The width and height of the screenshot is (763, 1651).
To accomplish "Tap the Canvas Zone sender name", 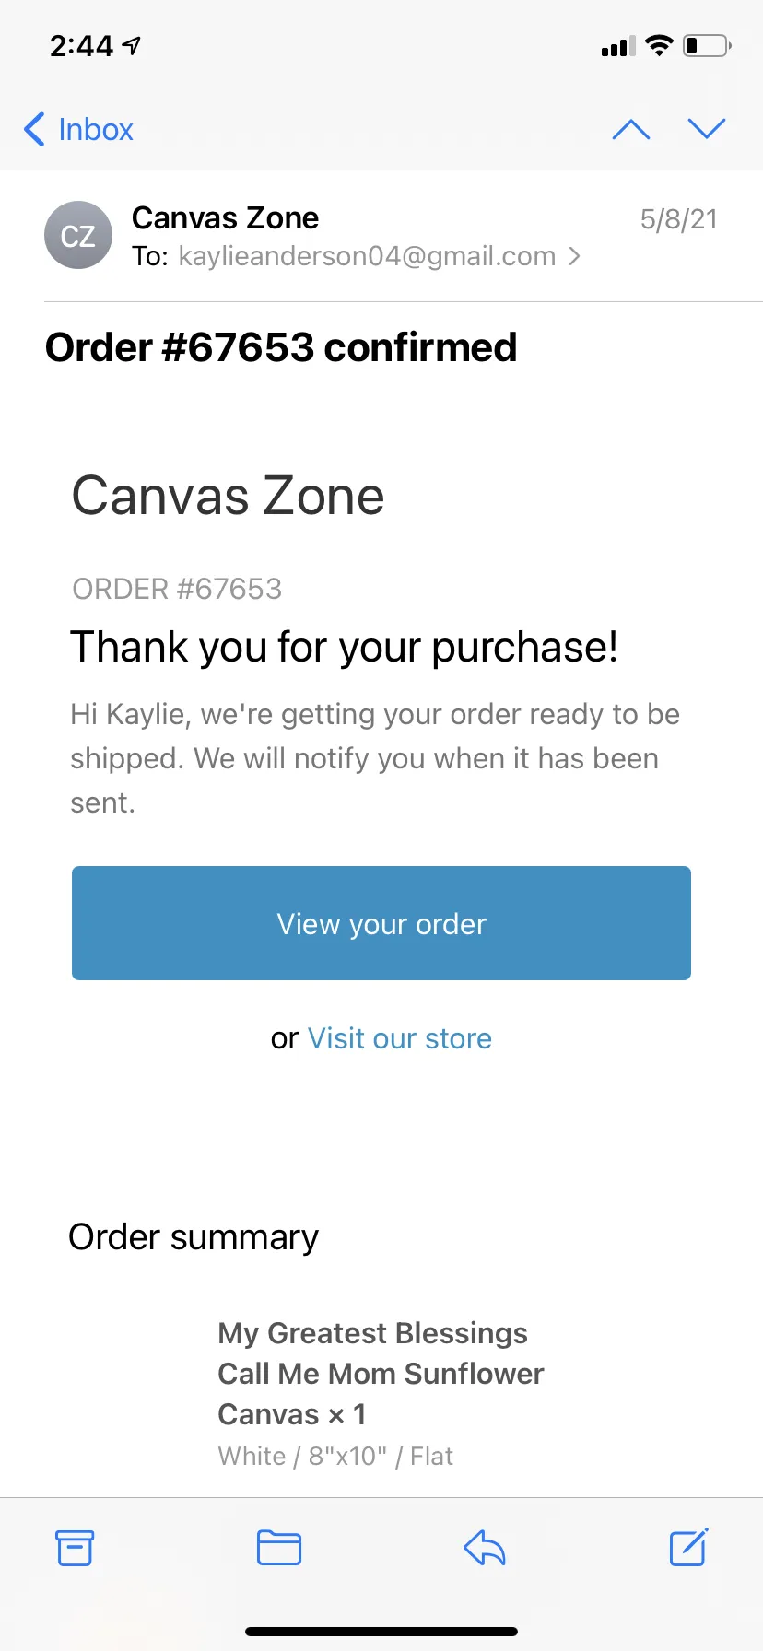I will tap(226, 218).
